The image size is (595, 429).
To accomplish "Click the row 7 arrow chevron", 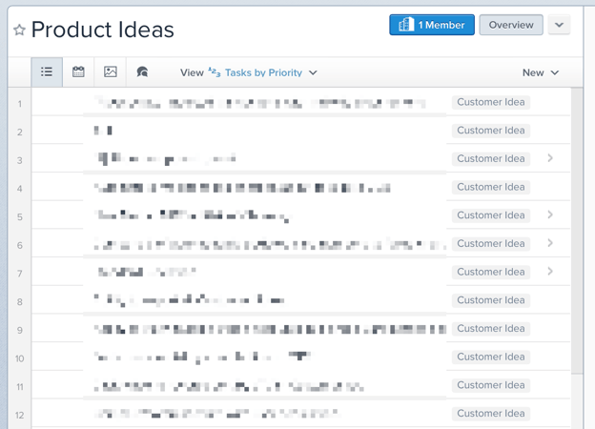I will tap(550, 272).
